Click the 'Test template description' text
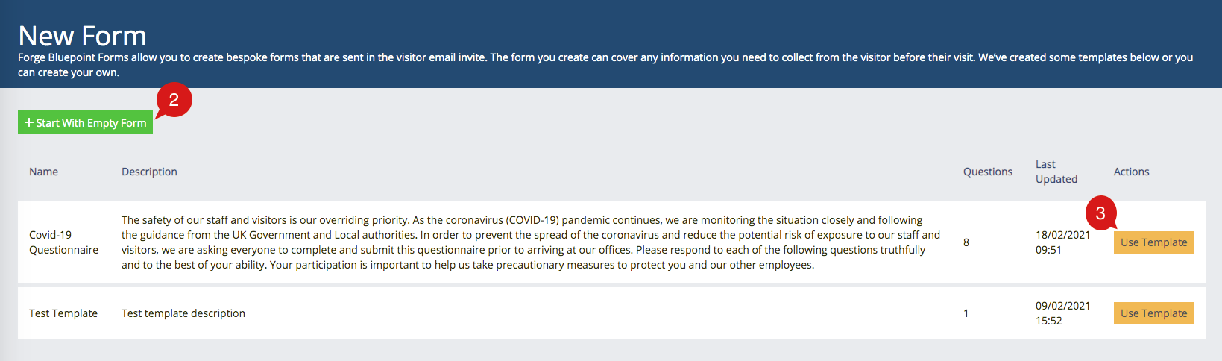The image size is (1222, 361). 183,313
